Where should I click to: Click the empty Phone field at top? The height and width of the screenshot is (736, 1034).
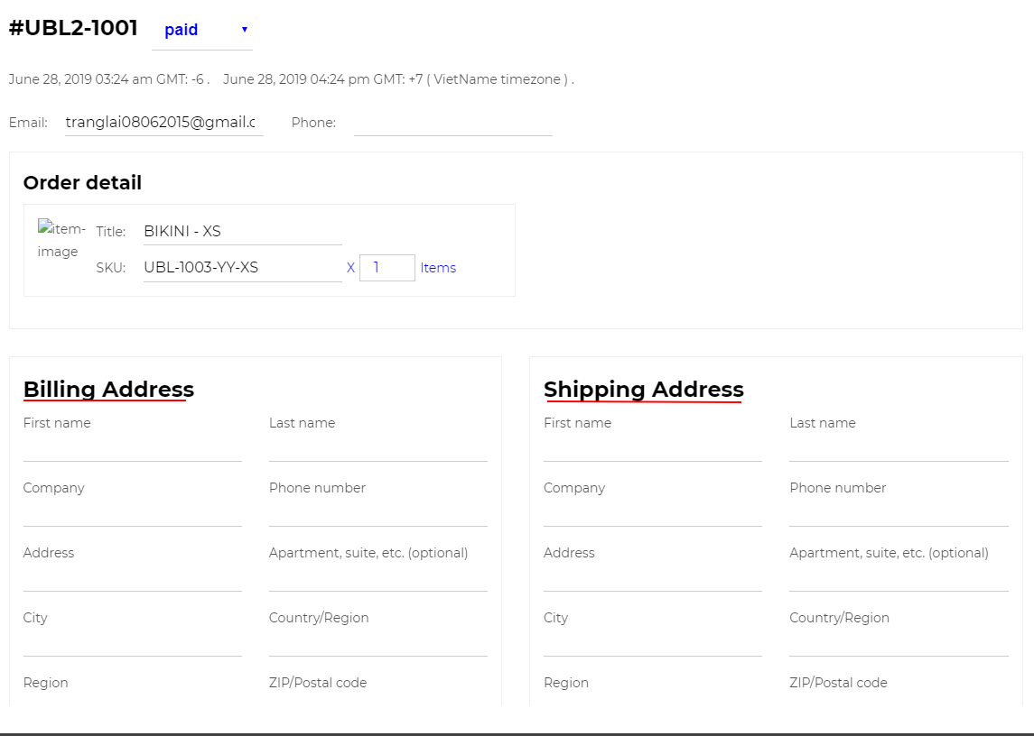click(x=452, y=123)
